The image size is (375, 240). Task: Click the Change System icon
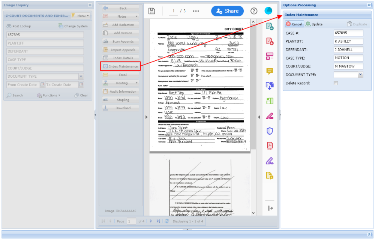(60, 25)
